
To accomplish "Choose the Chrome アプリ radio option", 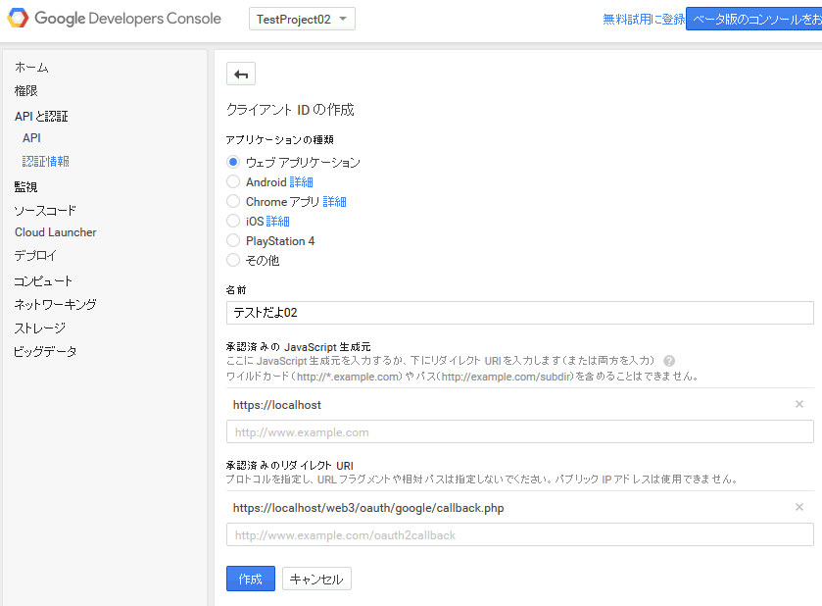I will (233, 201).
